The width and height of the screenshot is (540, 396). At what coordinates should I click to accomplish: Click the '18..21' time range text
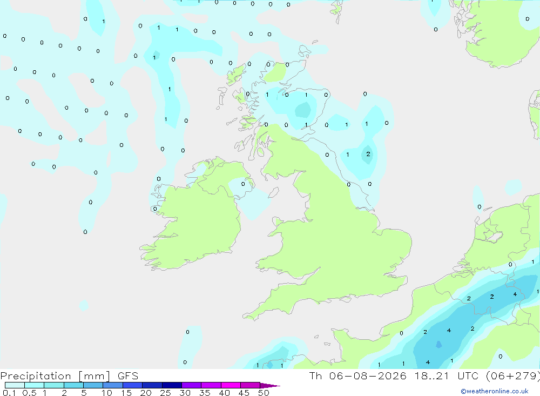[x=432, y=375]
